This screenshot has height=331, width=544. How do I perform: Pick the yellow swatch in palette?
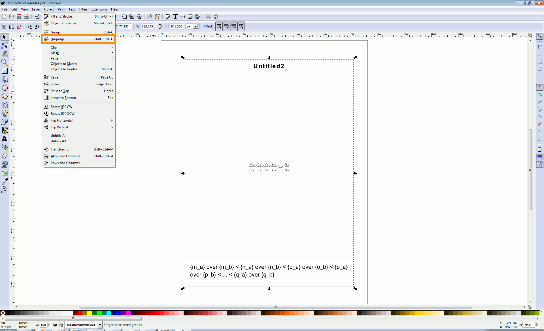tap(90, 313)
